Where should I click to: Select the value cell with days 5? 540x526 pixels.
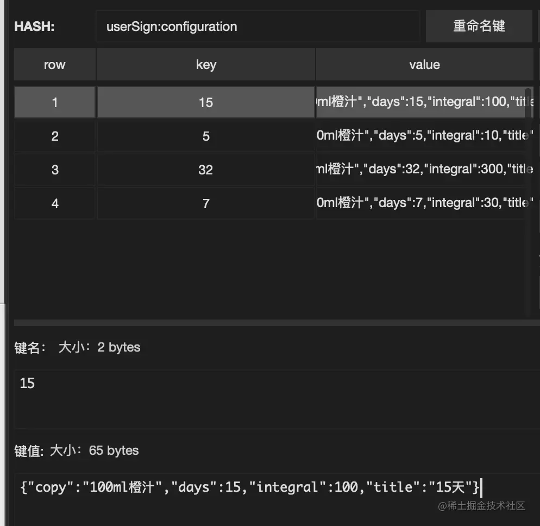(x=420, y=136)
